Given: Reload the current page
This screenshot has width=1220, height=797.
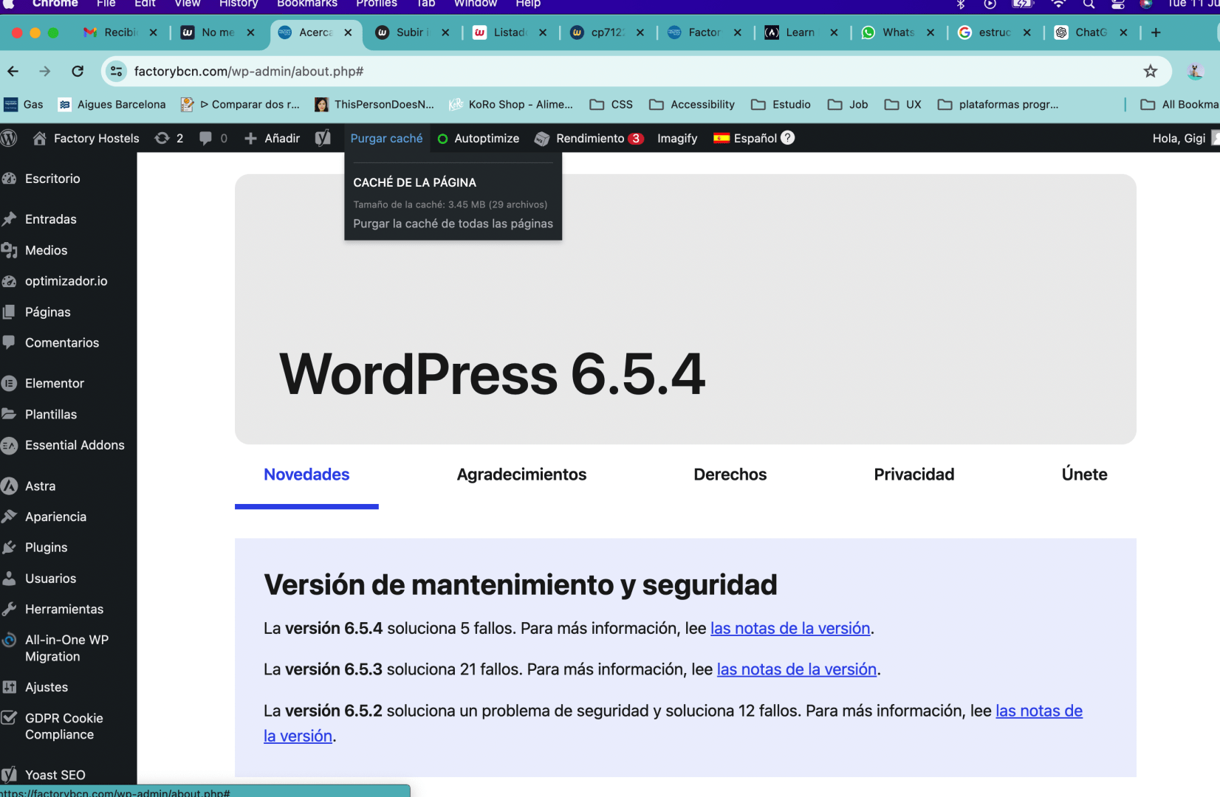Looking at the screenshot, I should tap(78, 71).
